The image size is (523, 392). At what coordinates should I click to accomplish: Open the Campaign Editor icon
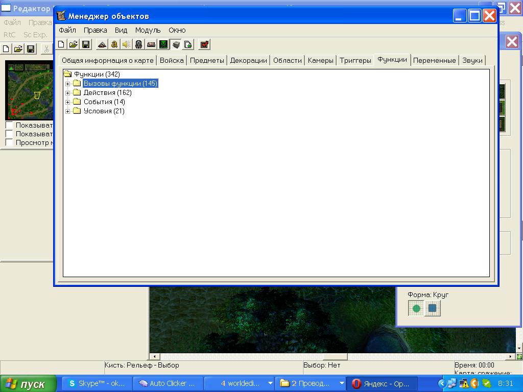pos(151,44)
